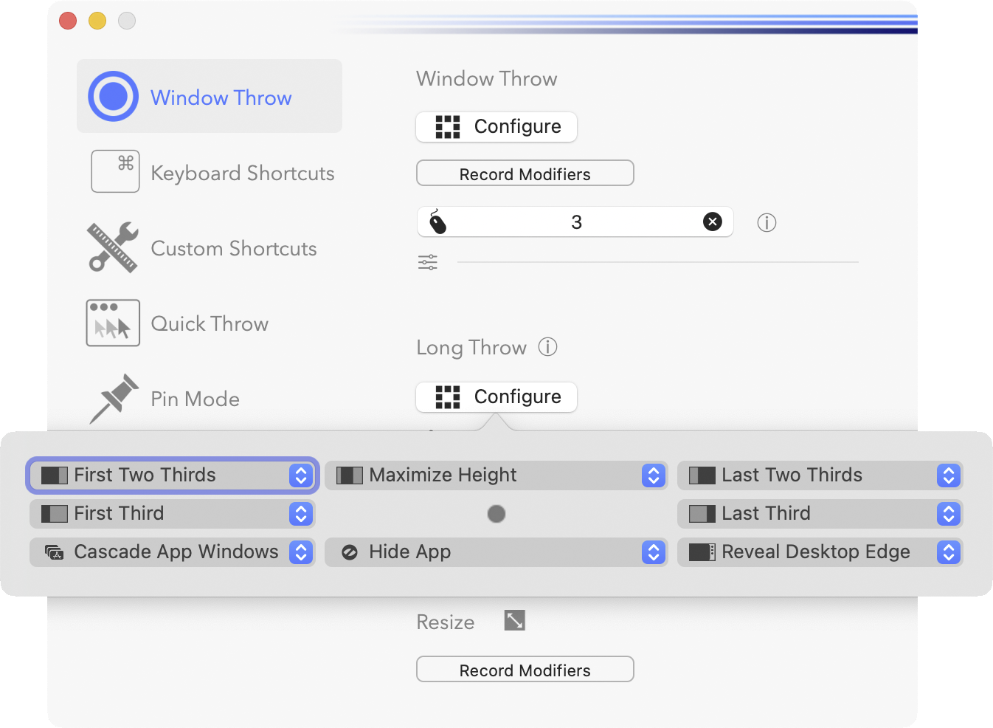Screen dimensions: 993x728
Task: Click the top Record Modifiers button
Action: [525, 174]
